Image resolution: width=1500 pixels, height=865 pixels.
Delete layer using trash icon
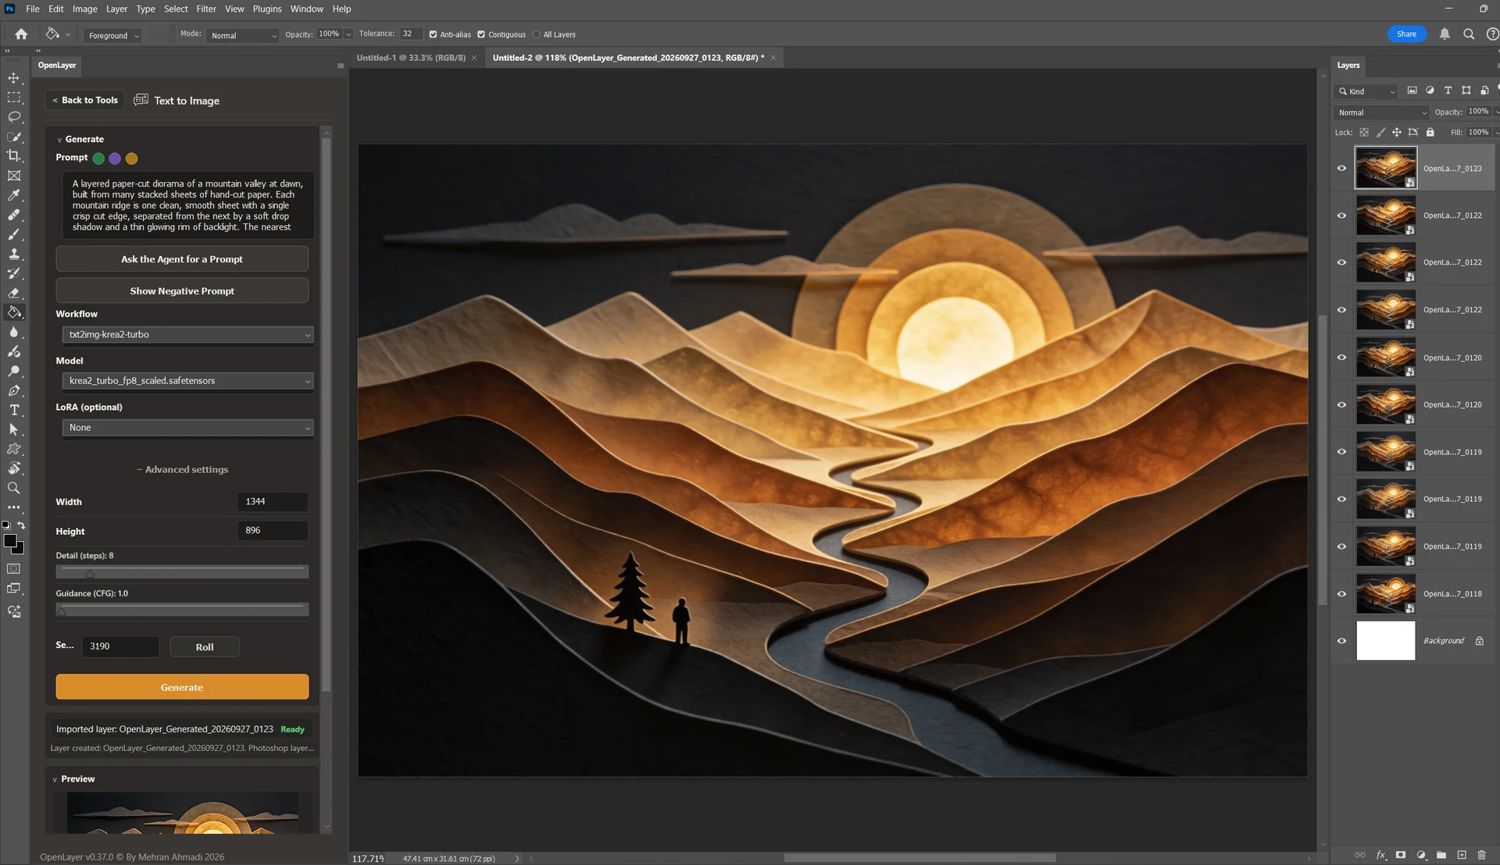click(x=1481, y=855)
